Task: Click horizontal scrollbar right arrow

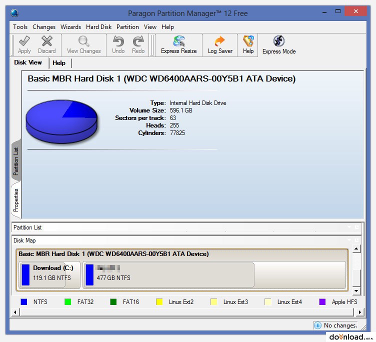Action: (x=359, y=312)
